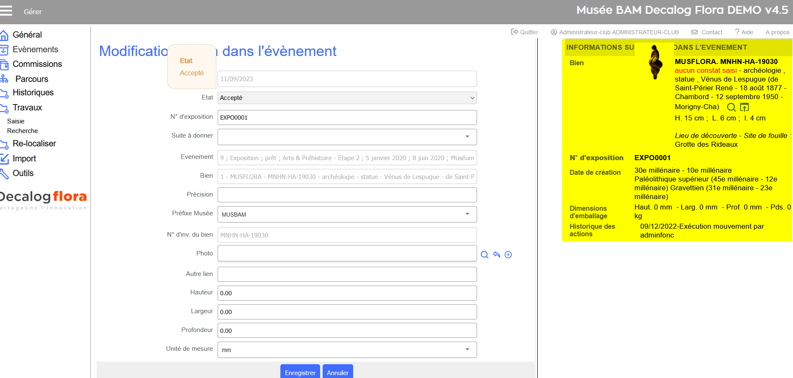The height and width of the screenshot is (378, 793).
Task: Open Evènements in the sidebar menu
Action: tap(35, 50)
